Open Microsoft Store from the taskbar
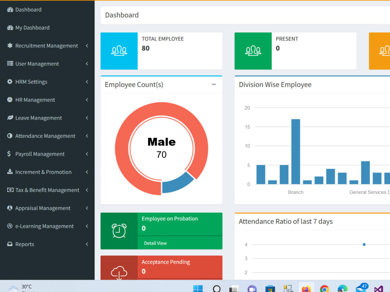The width and height of the screenshot is (390, 292). (270, 289)
